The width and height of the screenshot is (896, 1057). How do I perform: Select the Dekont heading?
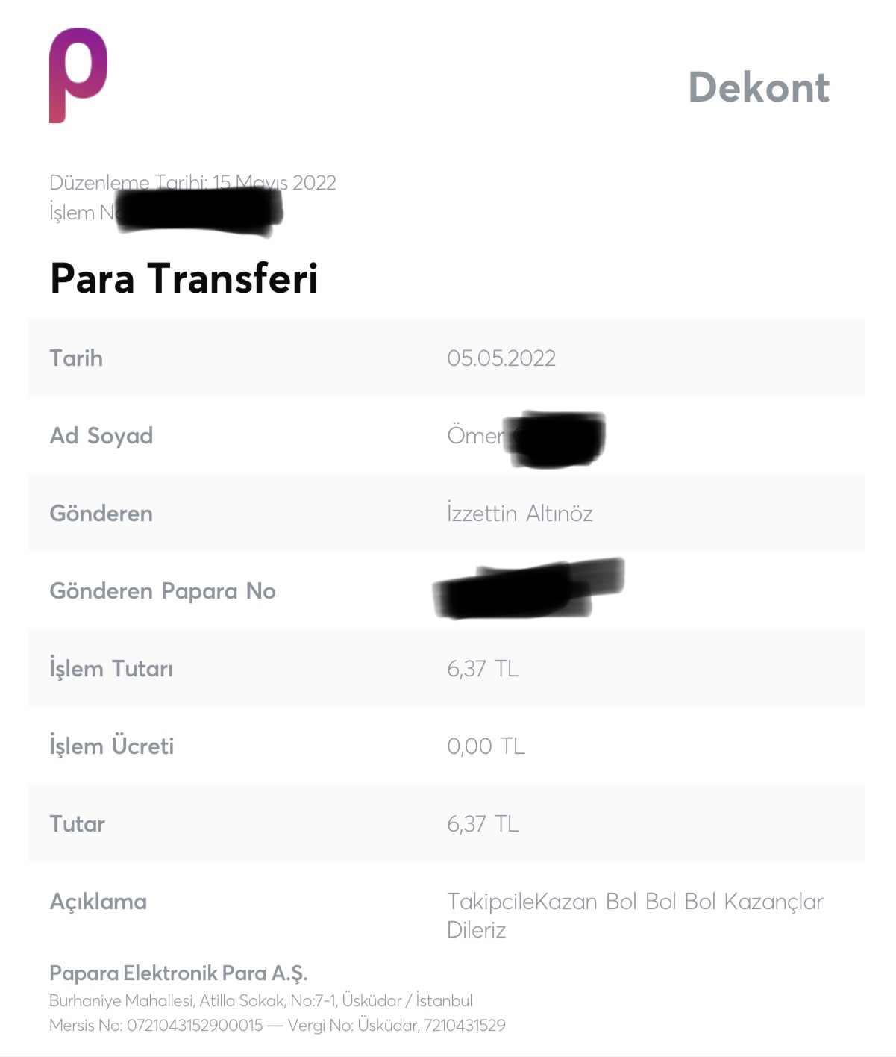(x=759, y=87)
